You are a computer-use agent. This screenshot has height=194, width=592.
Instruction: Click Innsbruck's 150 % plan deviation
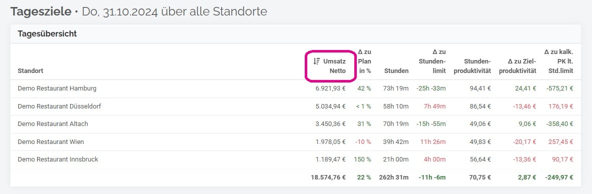362,159
